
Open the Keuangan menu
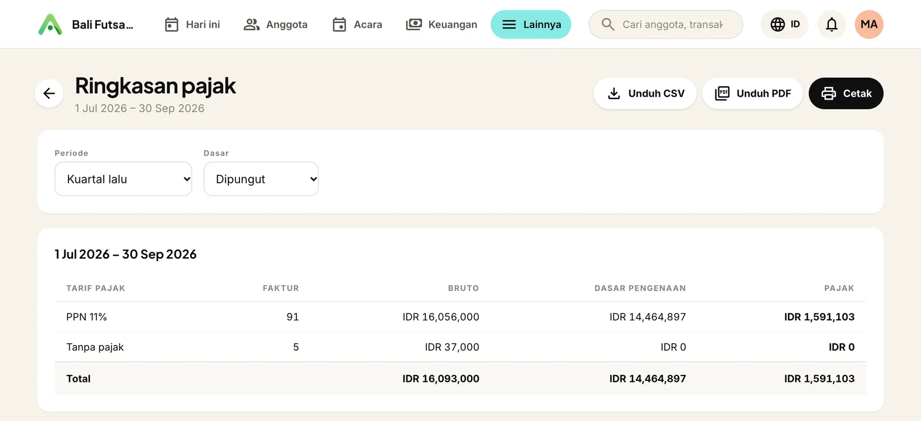[x=442, y=24]
